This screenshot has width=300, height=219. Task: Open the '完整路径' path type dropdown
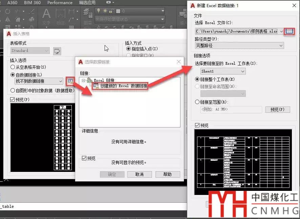tap(239, 46)
